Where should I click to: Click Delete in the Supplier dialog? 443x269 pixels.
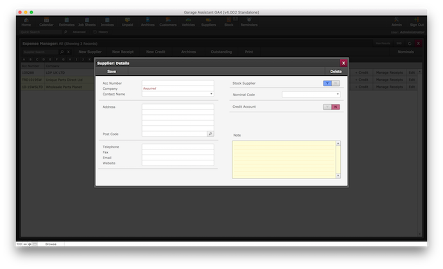tap(335, 71)
